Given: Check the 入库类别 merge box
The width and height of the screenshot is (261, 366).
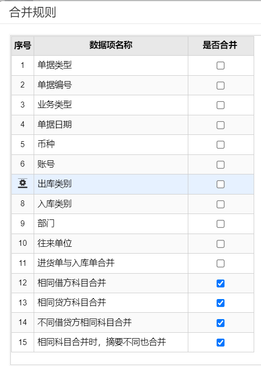Looking at the screenshot, I should point(221,204).
